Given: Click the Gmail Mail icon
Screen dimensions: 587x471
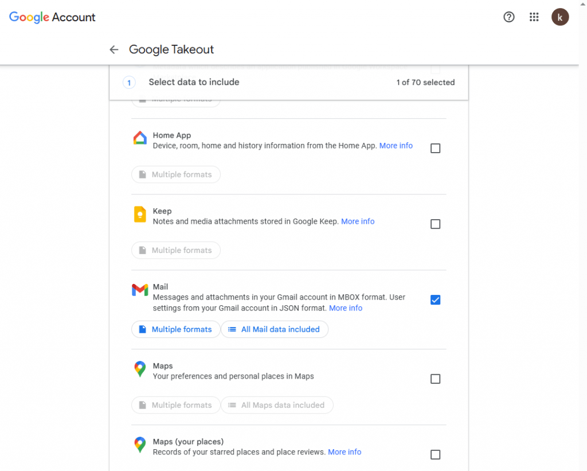Looking at the screenshot, I should [140, 290].
